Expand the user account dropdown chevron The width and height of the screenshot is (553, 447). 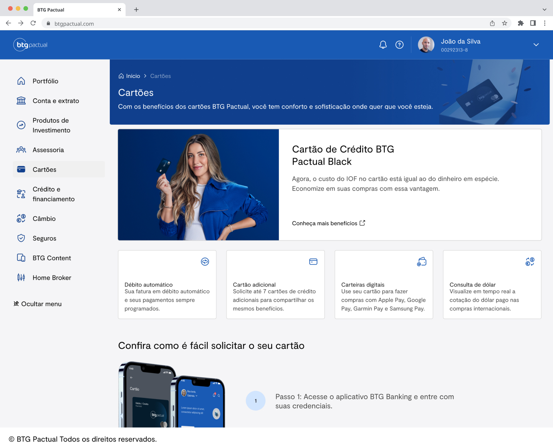tap(536, 45)
